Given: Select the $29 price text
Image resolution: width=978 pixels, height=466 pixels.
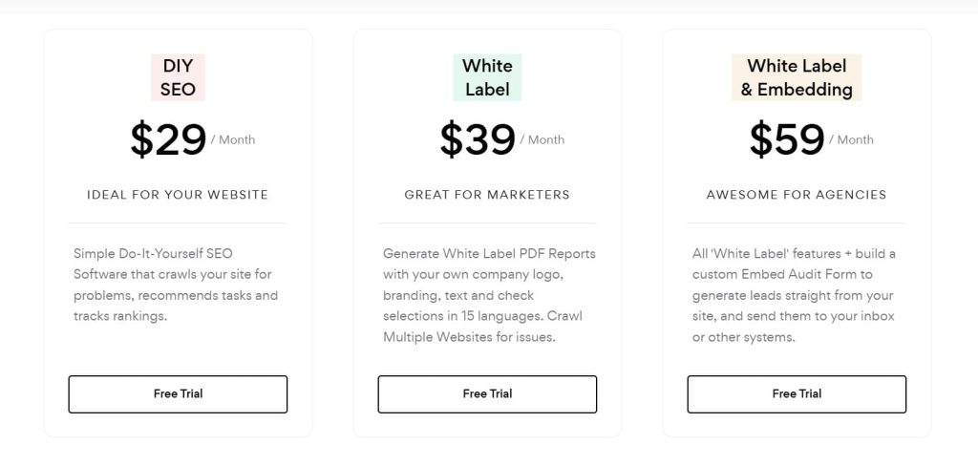Looking at the screenshot, I should pos(168,139).
